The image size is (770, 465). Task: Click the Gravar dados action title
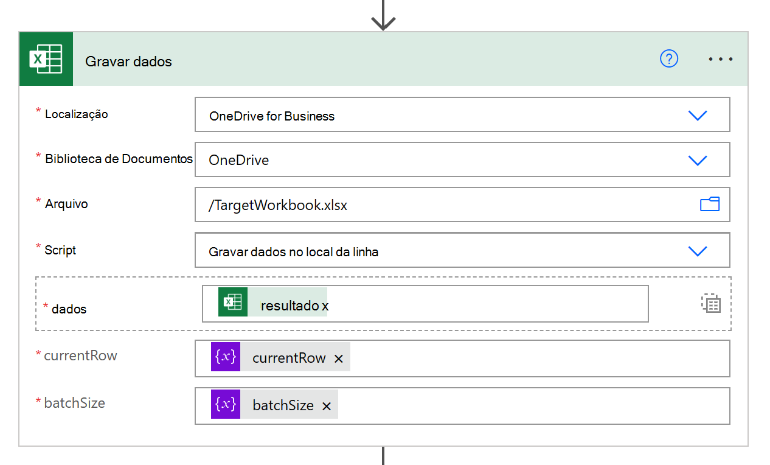[128, 61]
